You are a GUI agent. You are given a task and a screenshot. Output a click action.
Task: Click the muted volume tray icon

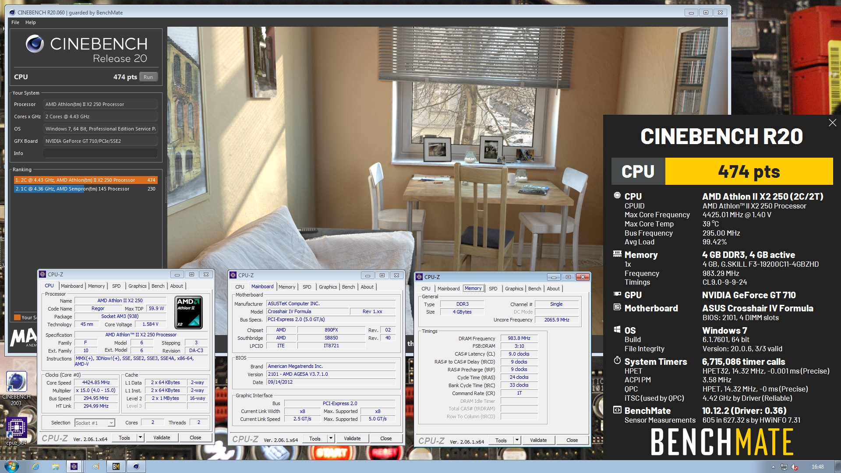(x=795, y=467)
